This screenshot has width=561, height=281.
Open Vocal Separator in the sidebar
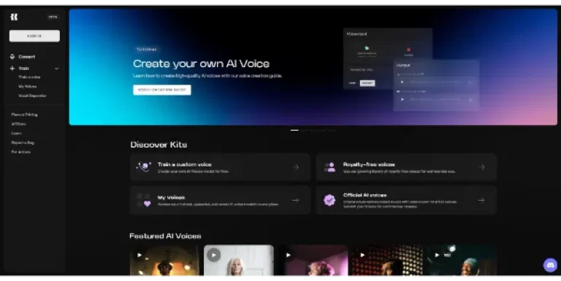pyautogui.click(x=32, y=96)
